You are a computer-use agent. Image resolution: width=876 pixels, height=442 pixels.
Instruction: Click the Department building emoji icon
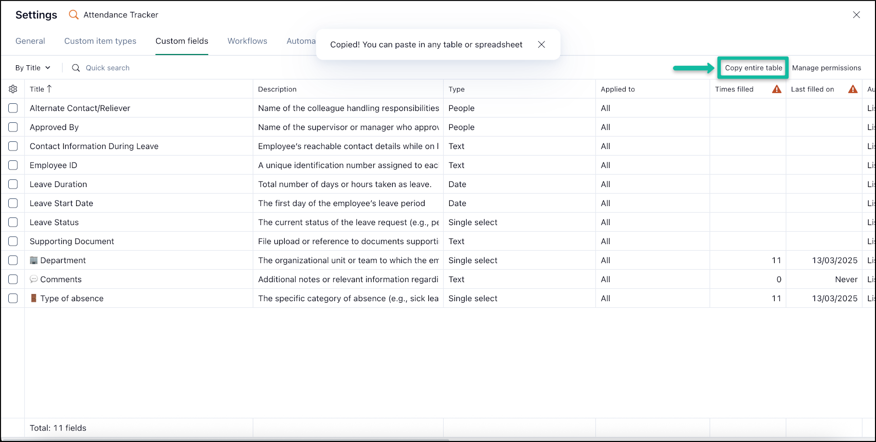[x=34, y=260]
